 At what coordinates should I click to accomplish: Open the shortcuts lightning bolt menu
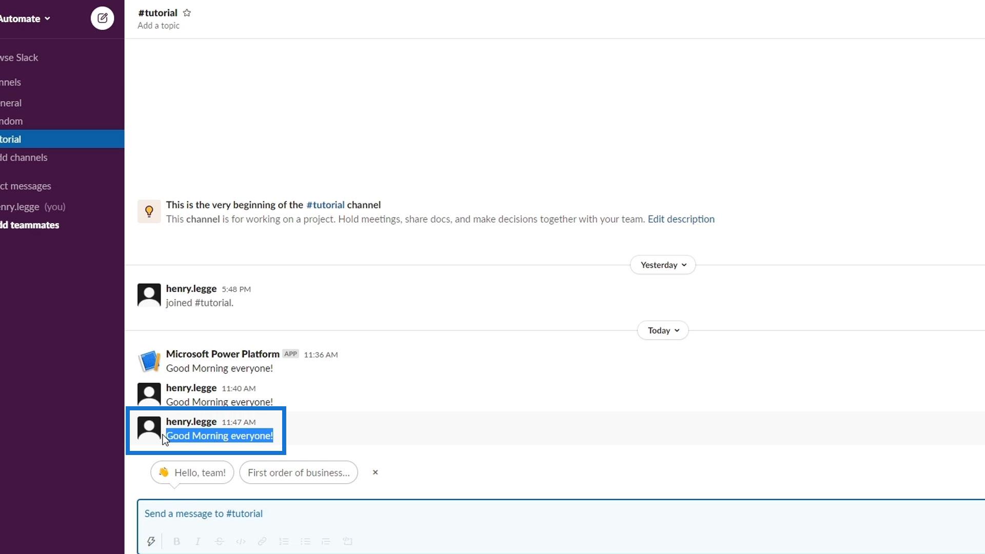coord(151,541)
